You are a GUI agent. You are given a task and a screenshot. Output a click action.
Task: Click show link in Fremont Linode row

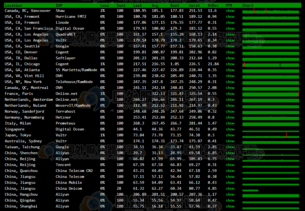click(x=230, y=23)
